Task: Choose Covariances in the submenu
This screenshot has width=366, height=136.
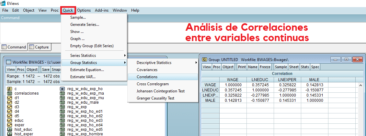Action: click(x=163, y=70)
